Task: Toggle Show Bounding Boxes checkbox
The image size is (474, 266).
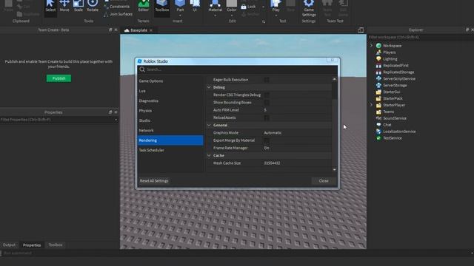Action: pos(267,103)
